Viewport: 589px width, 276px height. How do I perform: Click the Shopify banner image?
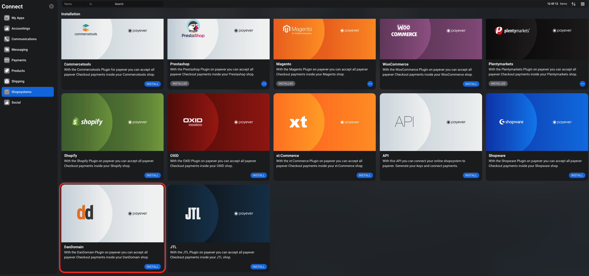(x=112, y=122)
